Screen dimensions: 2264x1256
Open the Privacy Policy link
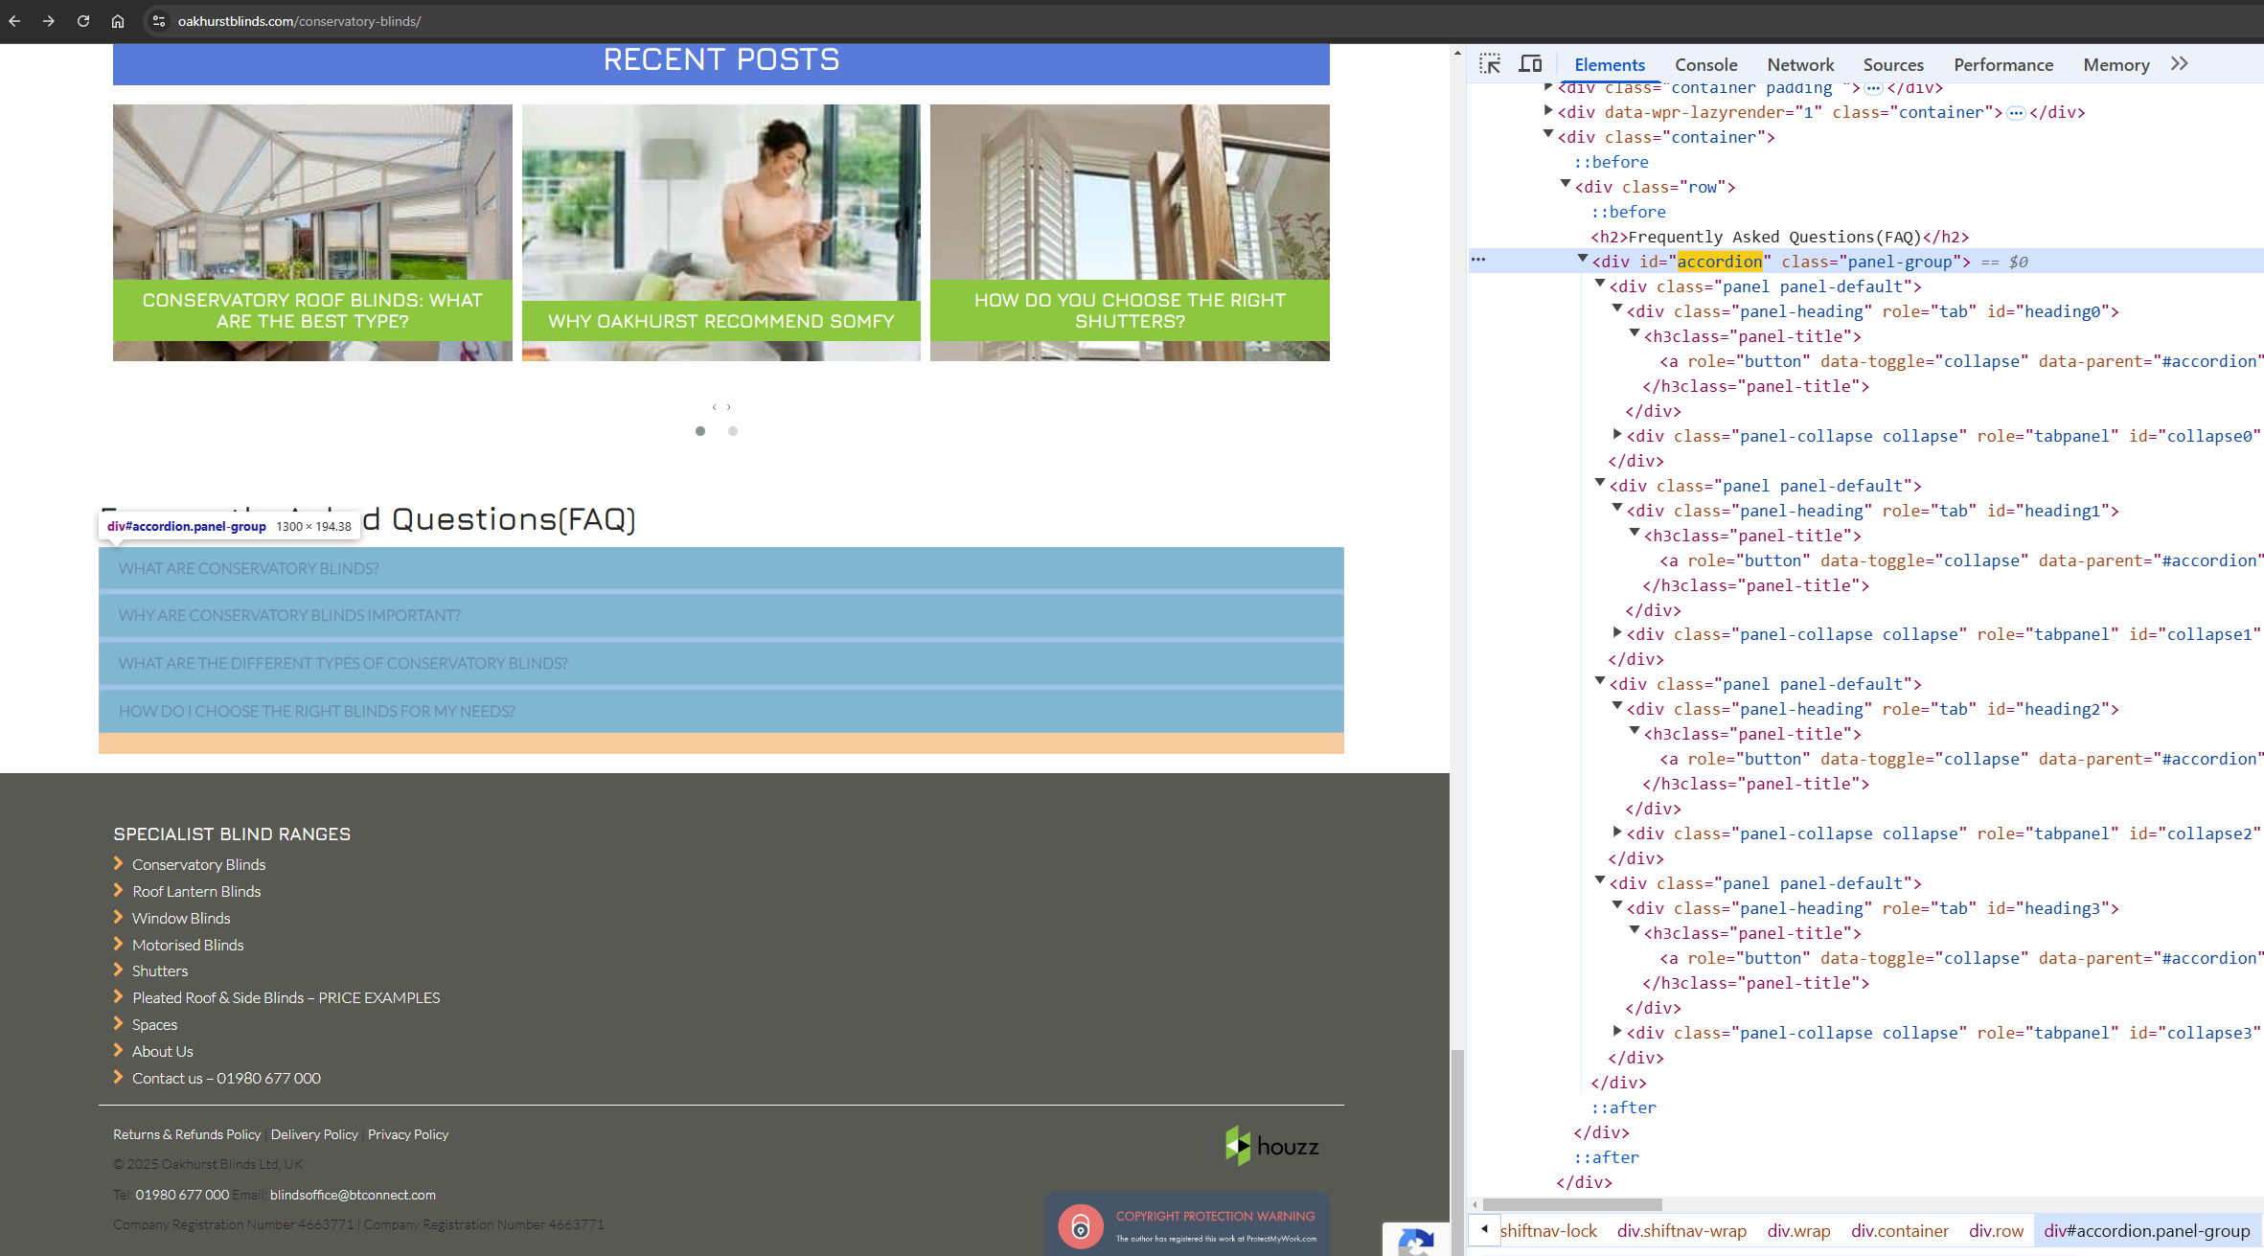[x=408, y=1134]
